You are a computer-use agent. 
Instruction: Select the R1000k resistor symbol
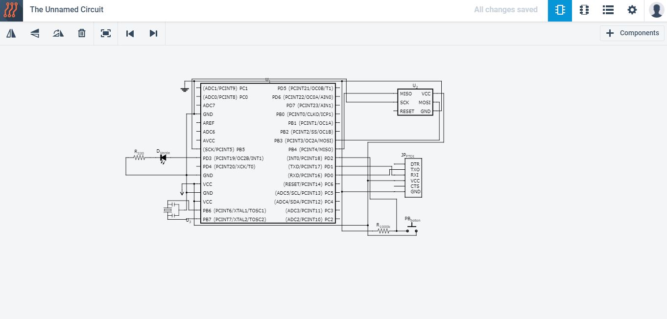[x=383, y=230]
